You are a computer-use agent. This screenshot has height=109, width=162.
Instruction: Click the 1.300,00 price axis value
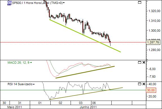click(x=154, y=31)
